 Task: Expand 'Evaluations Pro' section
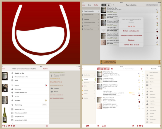point(56,82)
